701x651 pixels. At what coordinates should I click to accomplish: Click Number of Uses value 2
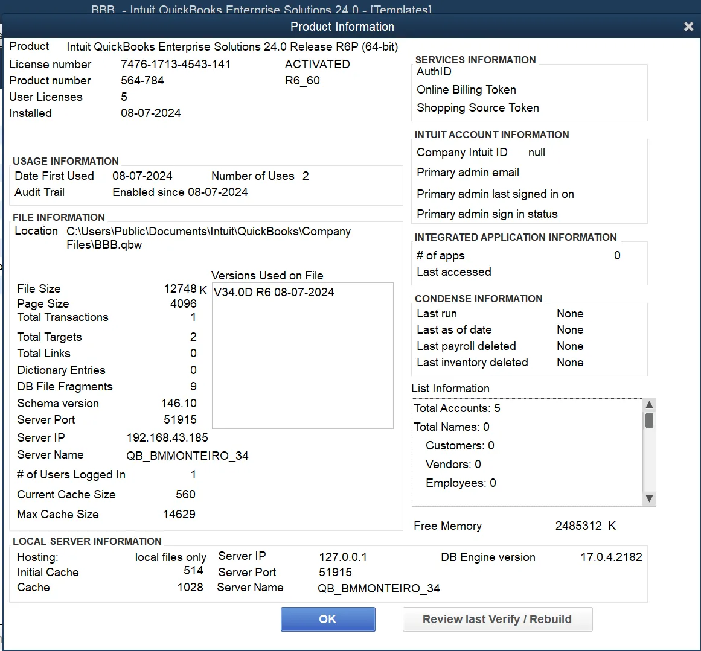click(x=306, y=176)
